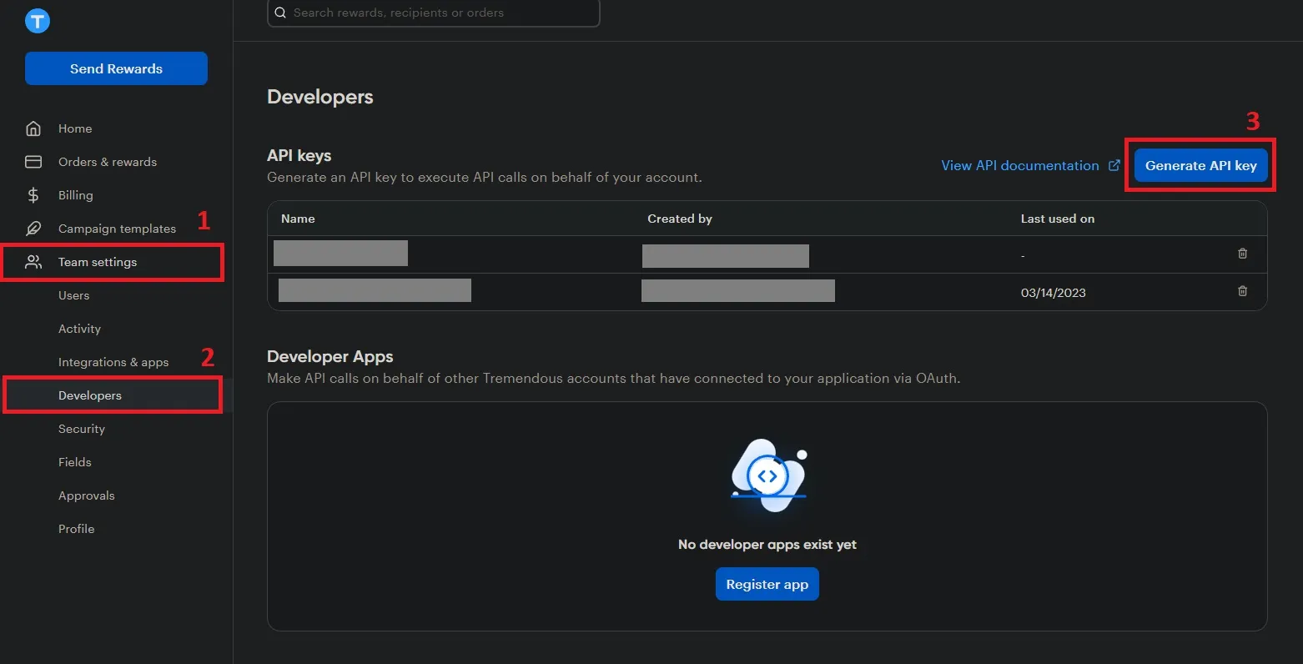Click the search magnifier icon
This screenshot has height=664, width=1303.
click(279, 13)
